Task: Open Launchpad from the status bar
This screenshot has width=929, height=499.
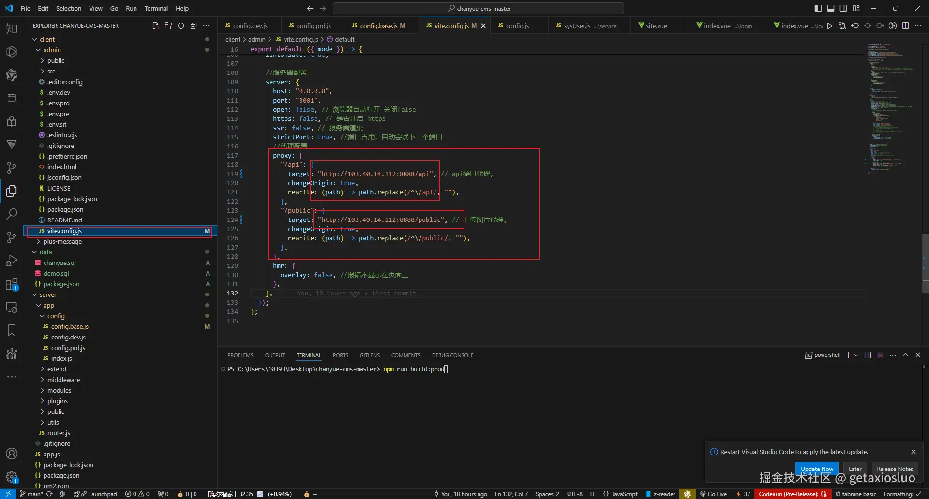Action: coord(99,494)
